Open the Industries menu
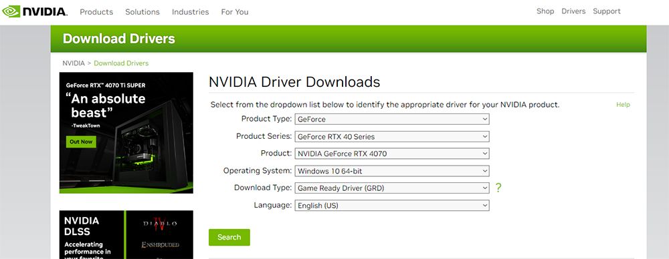Screen dimensions: 669x259 pos(190,12)
